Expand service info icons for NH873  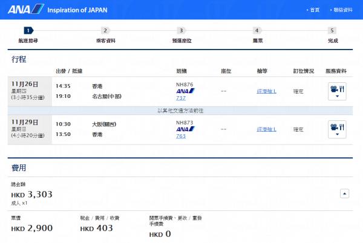tap(337, 129)
